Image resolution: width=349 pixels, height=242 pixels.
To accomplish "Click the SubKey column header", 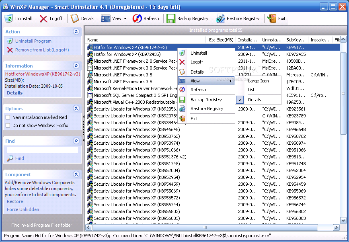I will [296, 40].
